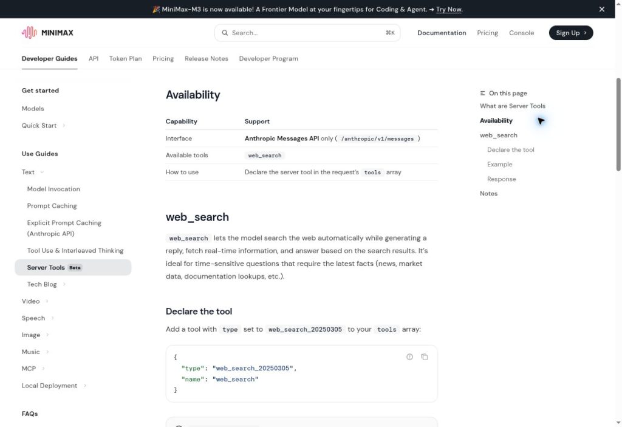Viewport: 622px width, 427px height.
Task: Open Explicit Prompt Caching (Anthropic API)
Action: coord(64,228)
